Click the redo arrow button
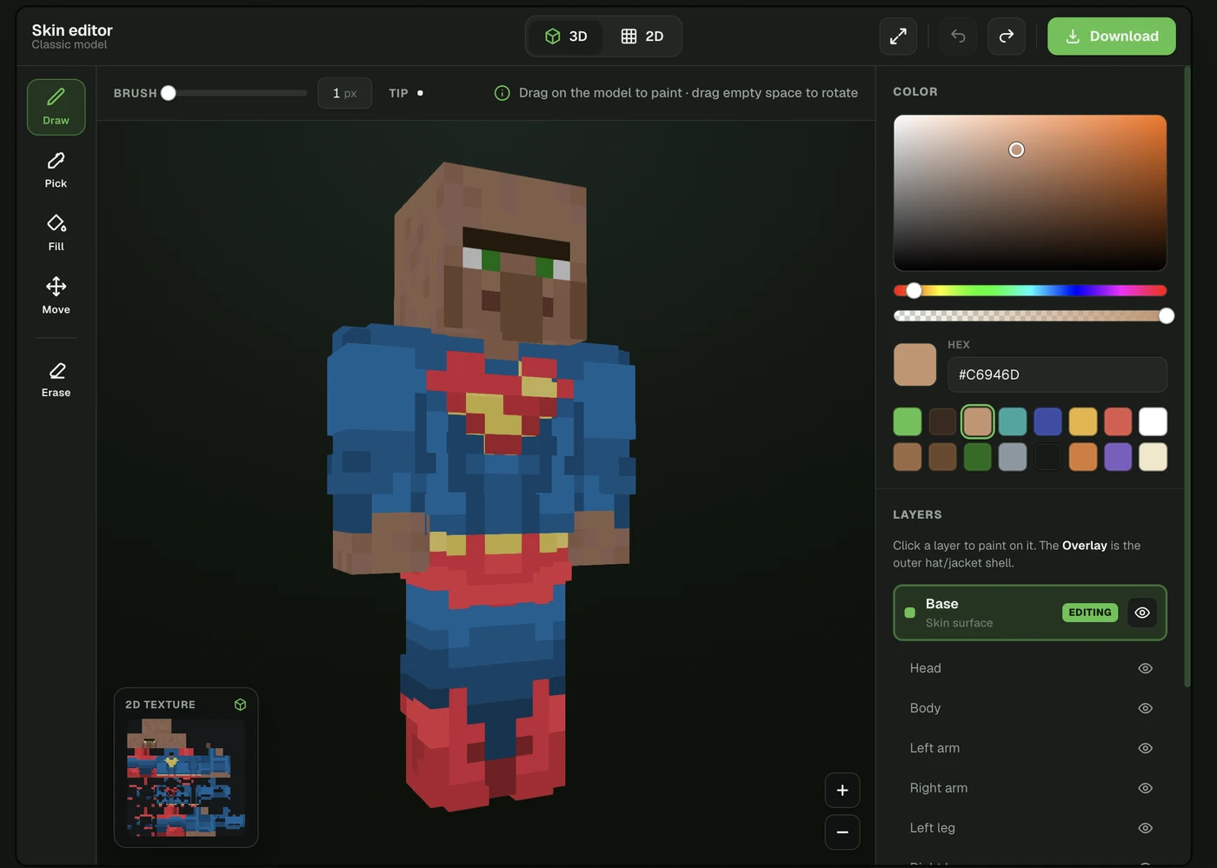 click(1006, 36)
